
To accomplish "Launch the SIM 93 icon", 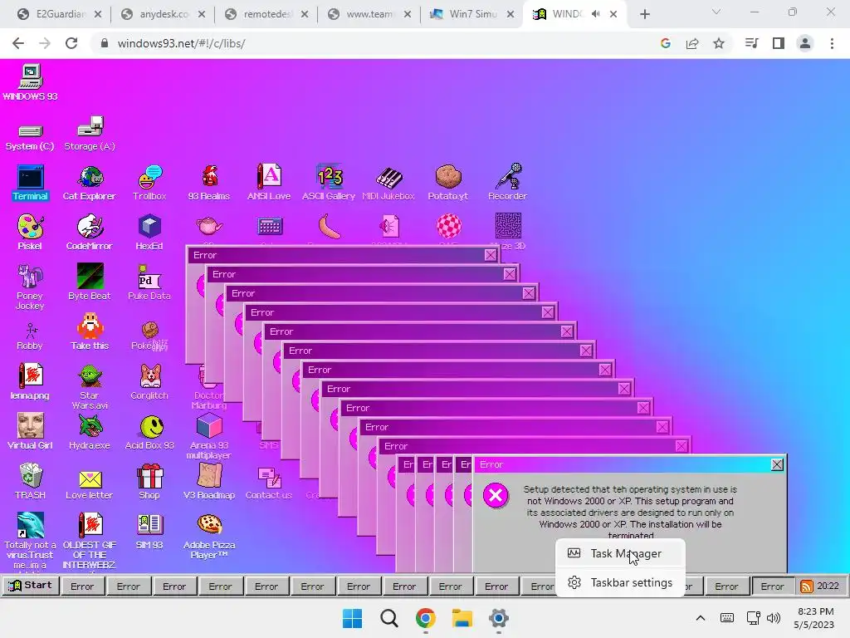I will pyautogui.click(x=149, y=532).
